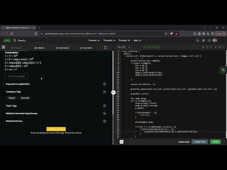Viewport: 227px width, 170px height.
Task: Expand the Expected Complexities section
Action: [x=104, y=84]
